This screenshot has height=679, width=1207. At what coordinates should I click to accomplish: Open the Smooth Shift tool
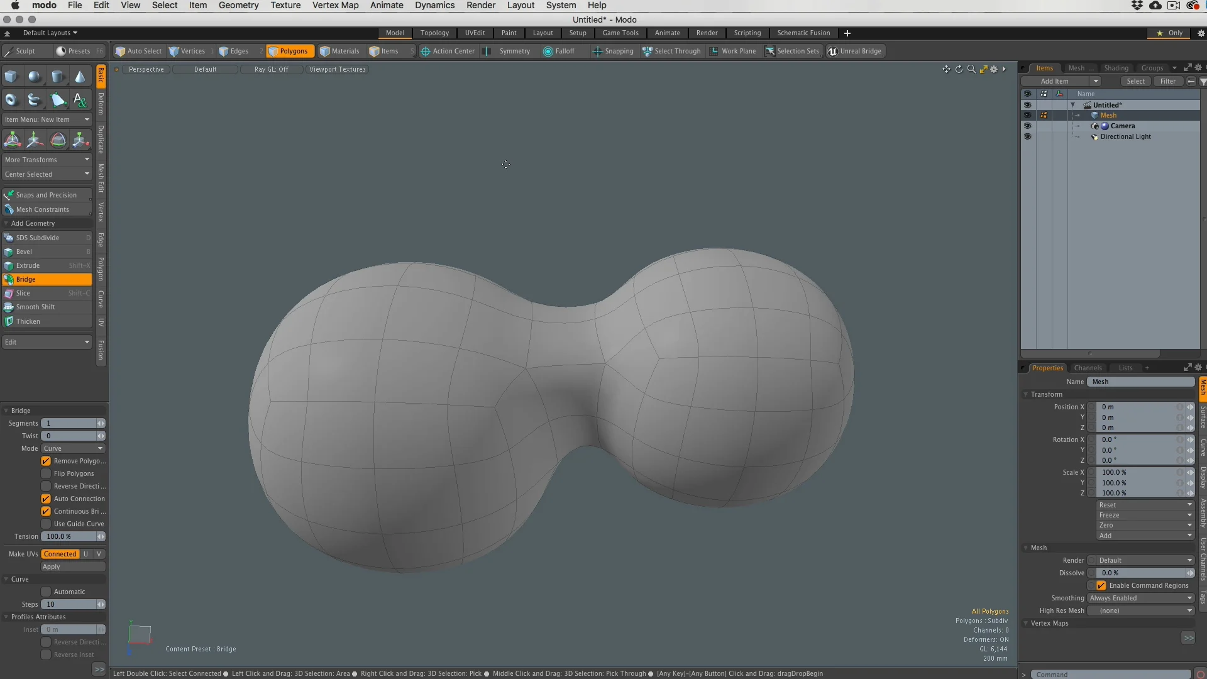point(47,307)
